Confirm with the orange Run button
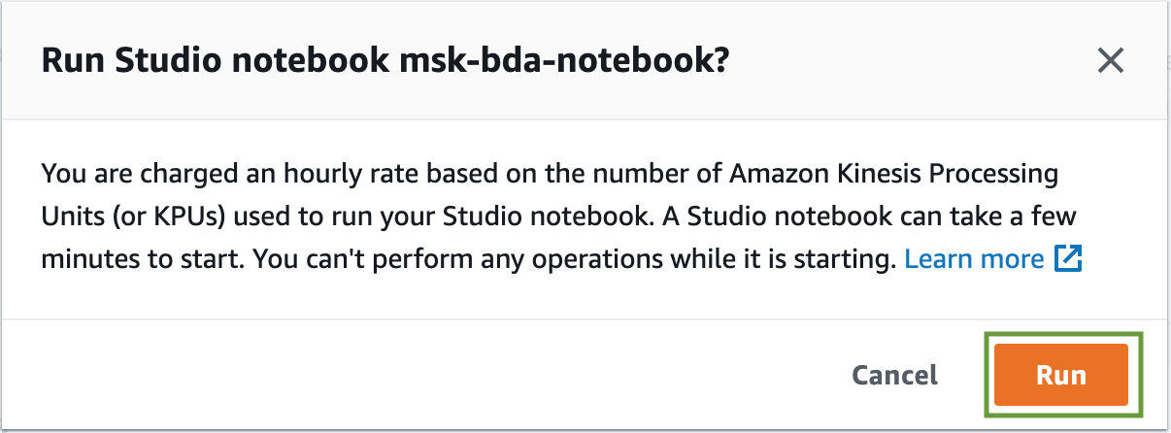The height and width of the screenshot is (433, 1171). (1060, 375)
